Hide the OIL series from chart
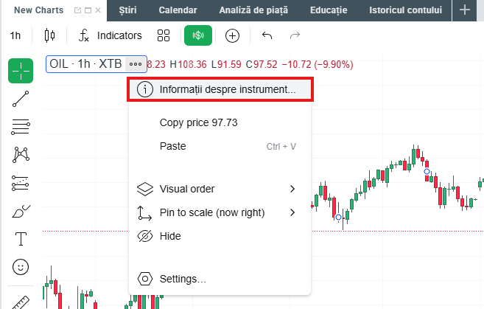Image resolution: width=484 pixels, height=309 pixels. click(x=169, y=236)
